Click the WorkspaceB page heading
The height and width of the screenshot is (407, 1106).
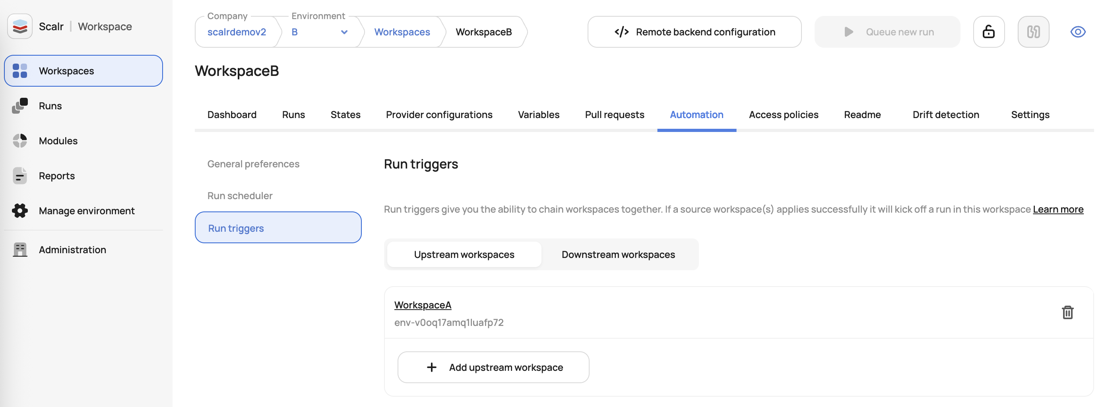237,71
